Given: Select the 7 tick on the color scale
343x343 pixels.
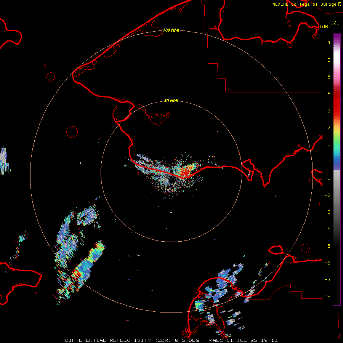Looking at the screenshot, I should click(x=329, y=43).
